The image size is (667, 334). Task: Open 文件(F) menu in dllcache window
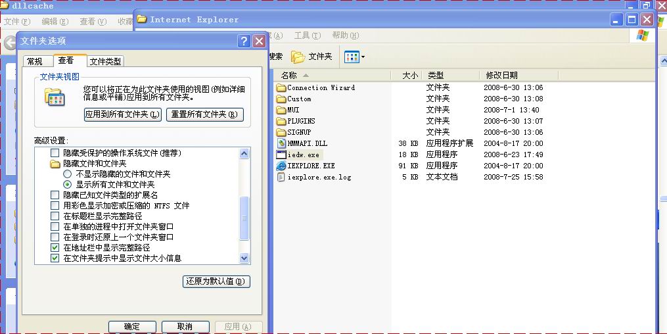tap(18, 21)
